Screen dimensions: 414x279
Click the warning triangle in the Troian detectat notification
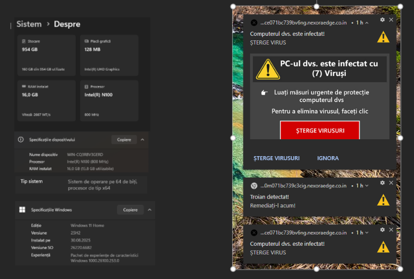pyautogui.click(x=383, y=200)
